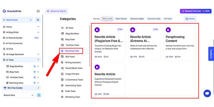
Task: Select Blog Tools in Categories
Action: 68,39
